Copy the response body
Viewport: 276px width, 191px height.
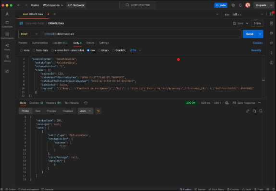pos(254,111)
